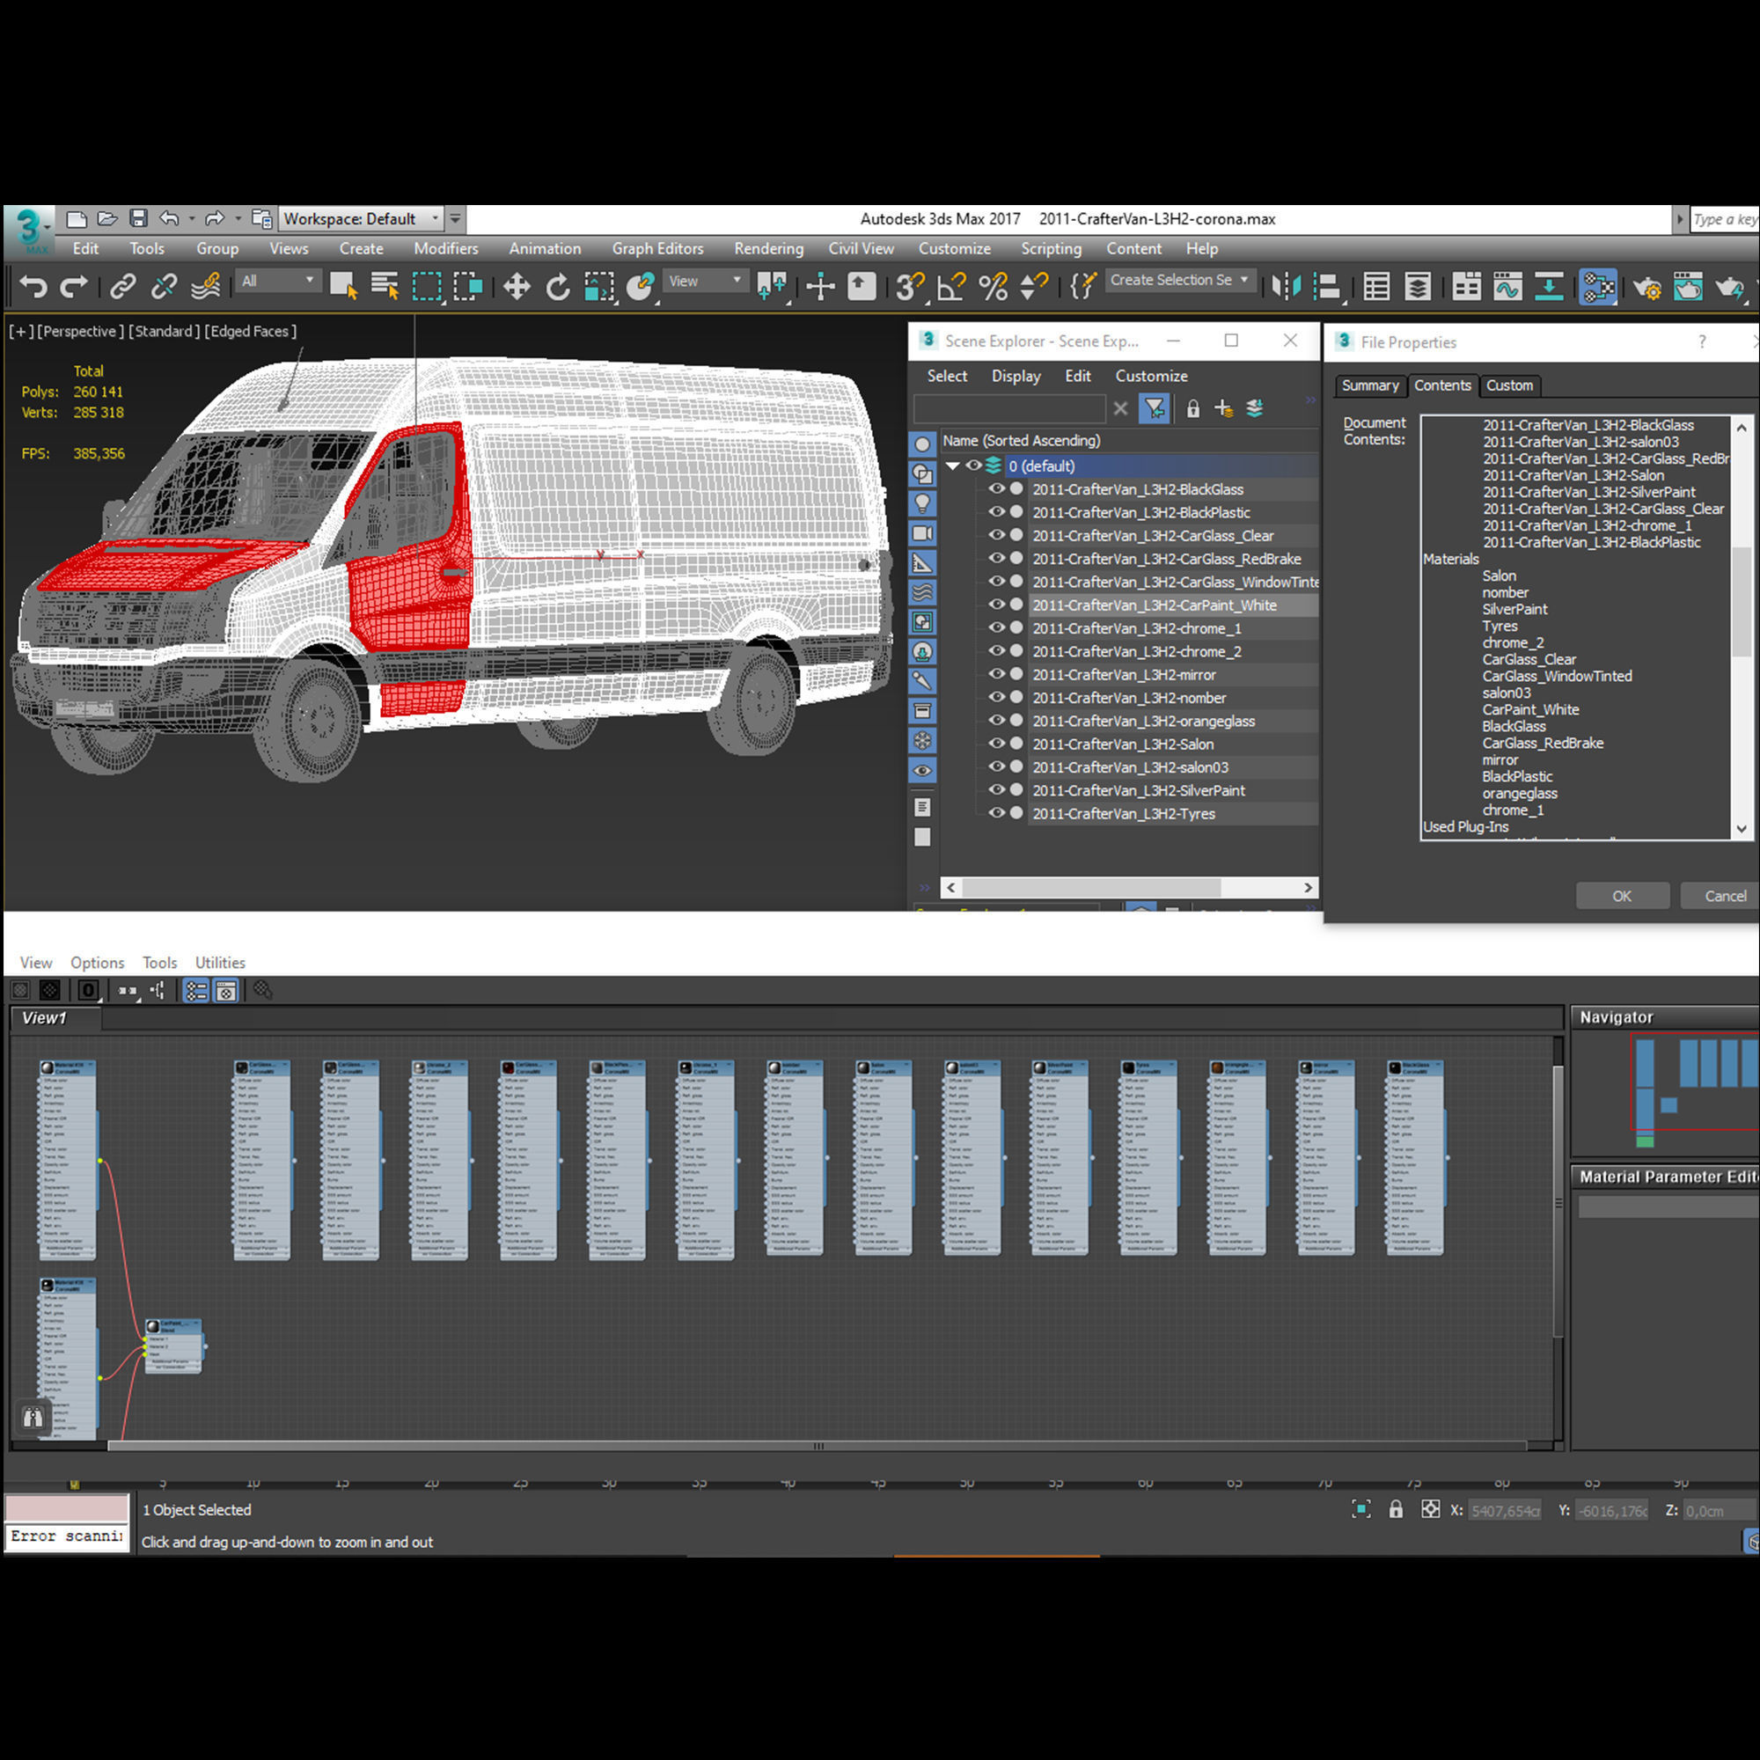Open the Render Setup teapot icon

point(1647,287)
